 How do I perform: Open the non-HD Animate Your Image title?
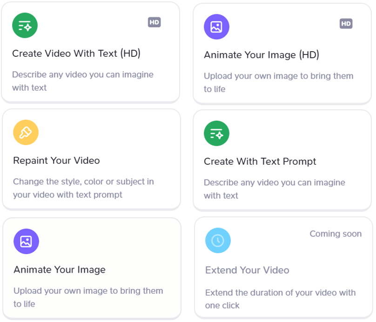click(60, 270)
